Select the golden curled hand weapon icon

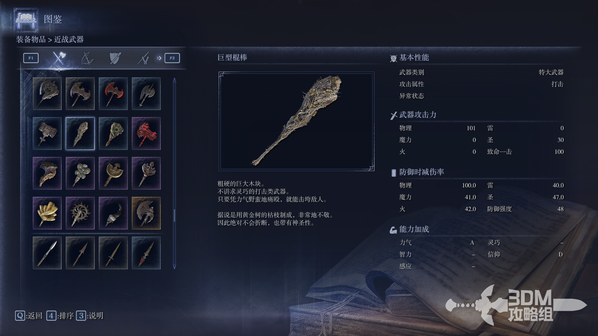point(47,213)
